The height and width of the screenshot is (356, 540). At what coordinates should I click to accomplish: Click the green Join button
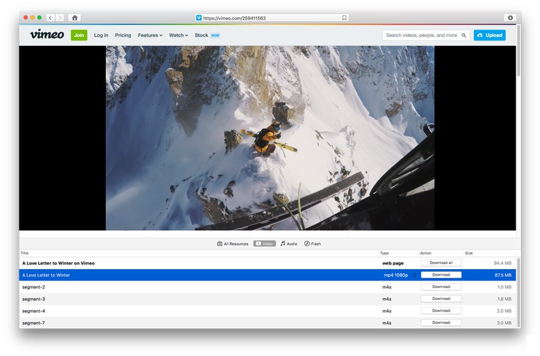[x=79, y=35]
